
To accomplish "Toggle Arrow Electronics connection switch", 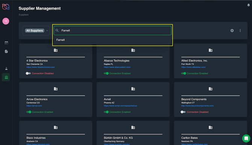I will [29, 112].
